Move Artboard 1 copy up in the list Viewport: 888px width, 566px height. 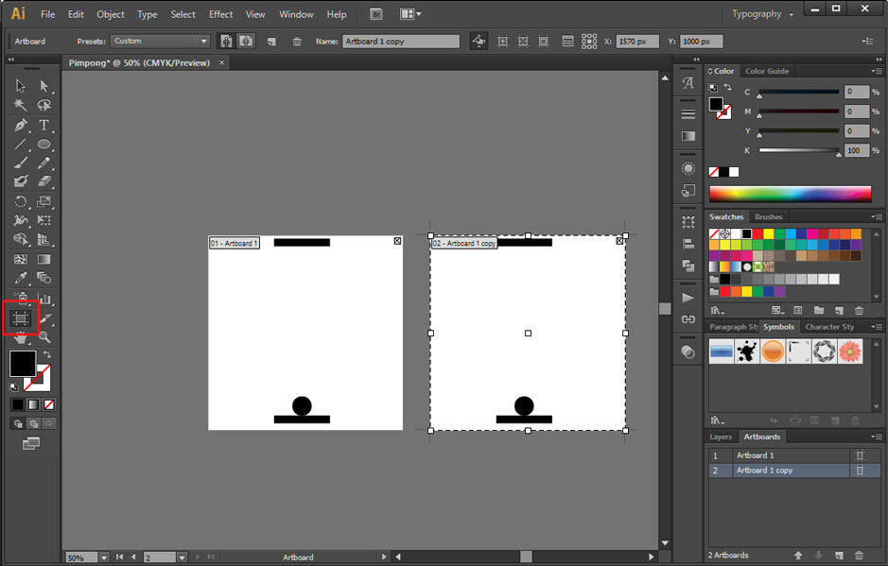(x=798, y=556)
